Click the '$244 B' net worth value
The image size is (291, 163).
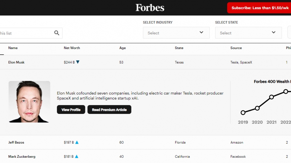(x=69, y=62)
